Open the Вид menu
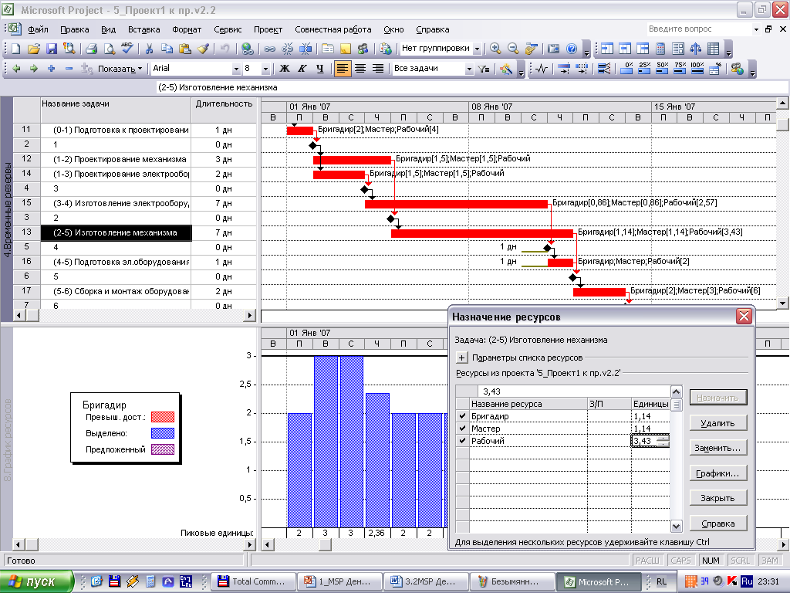This screenshot has height=593, width=790. click(108, 30)
